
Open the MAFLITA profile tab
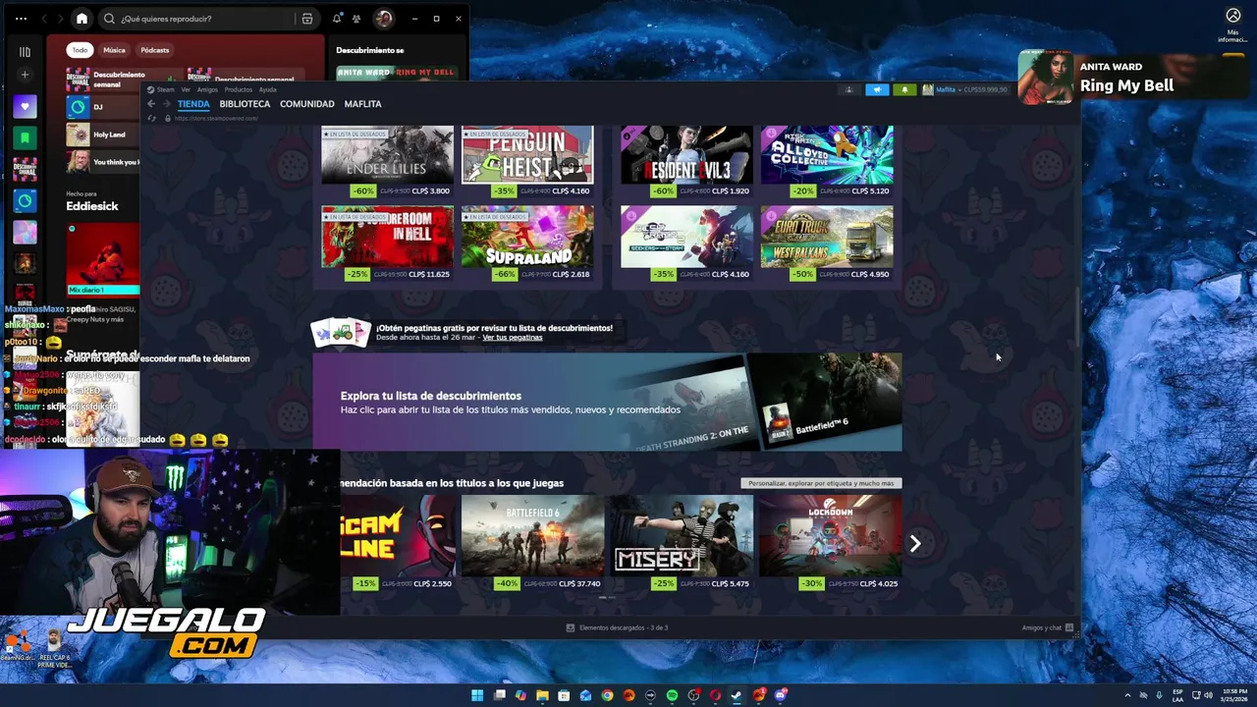(x=363, y=104)
